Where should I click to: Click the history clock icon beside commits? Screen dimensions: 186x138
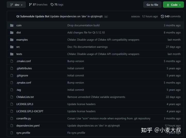162,16
